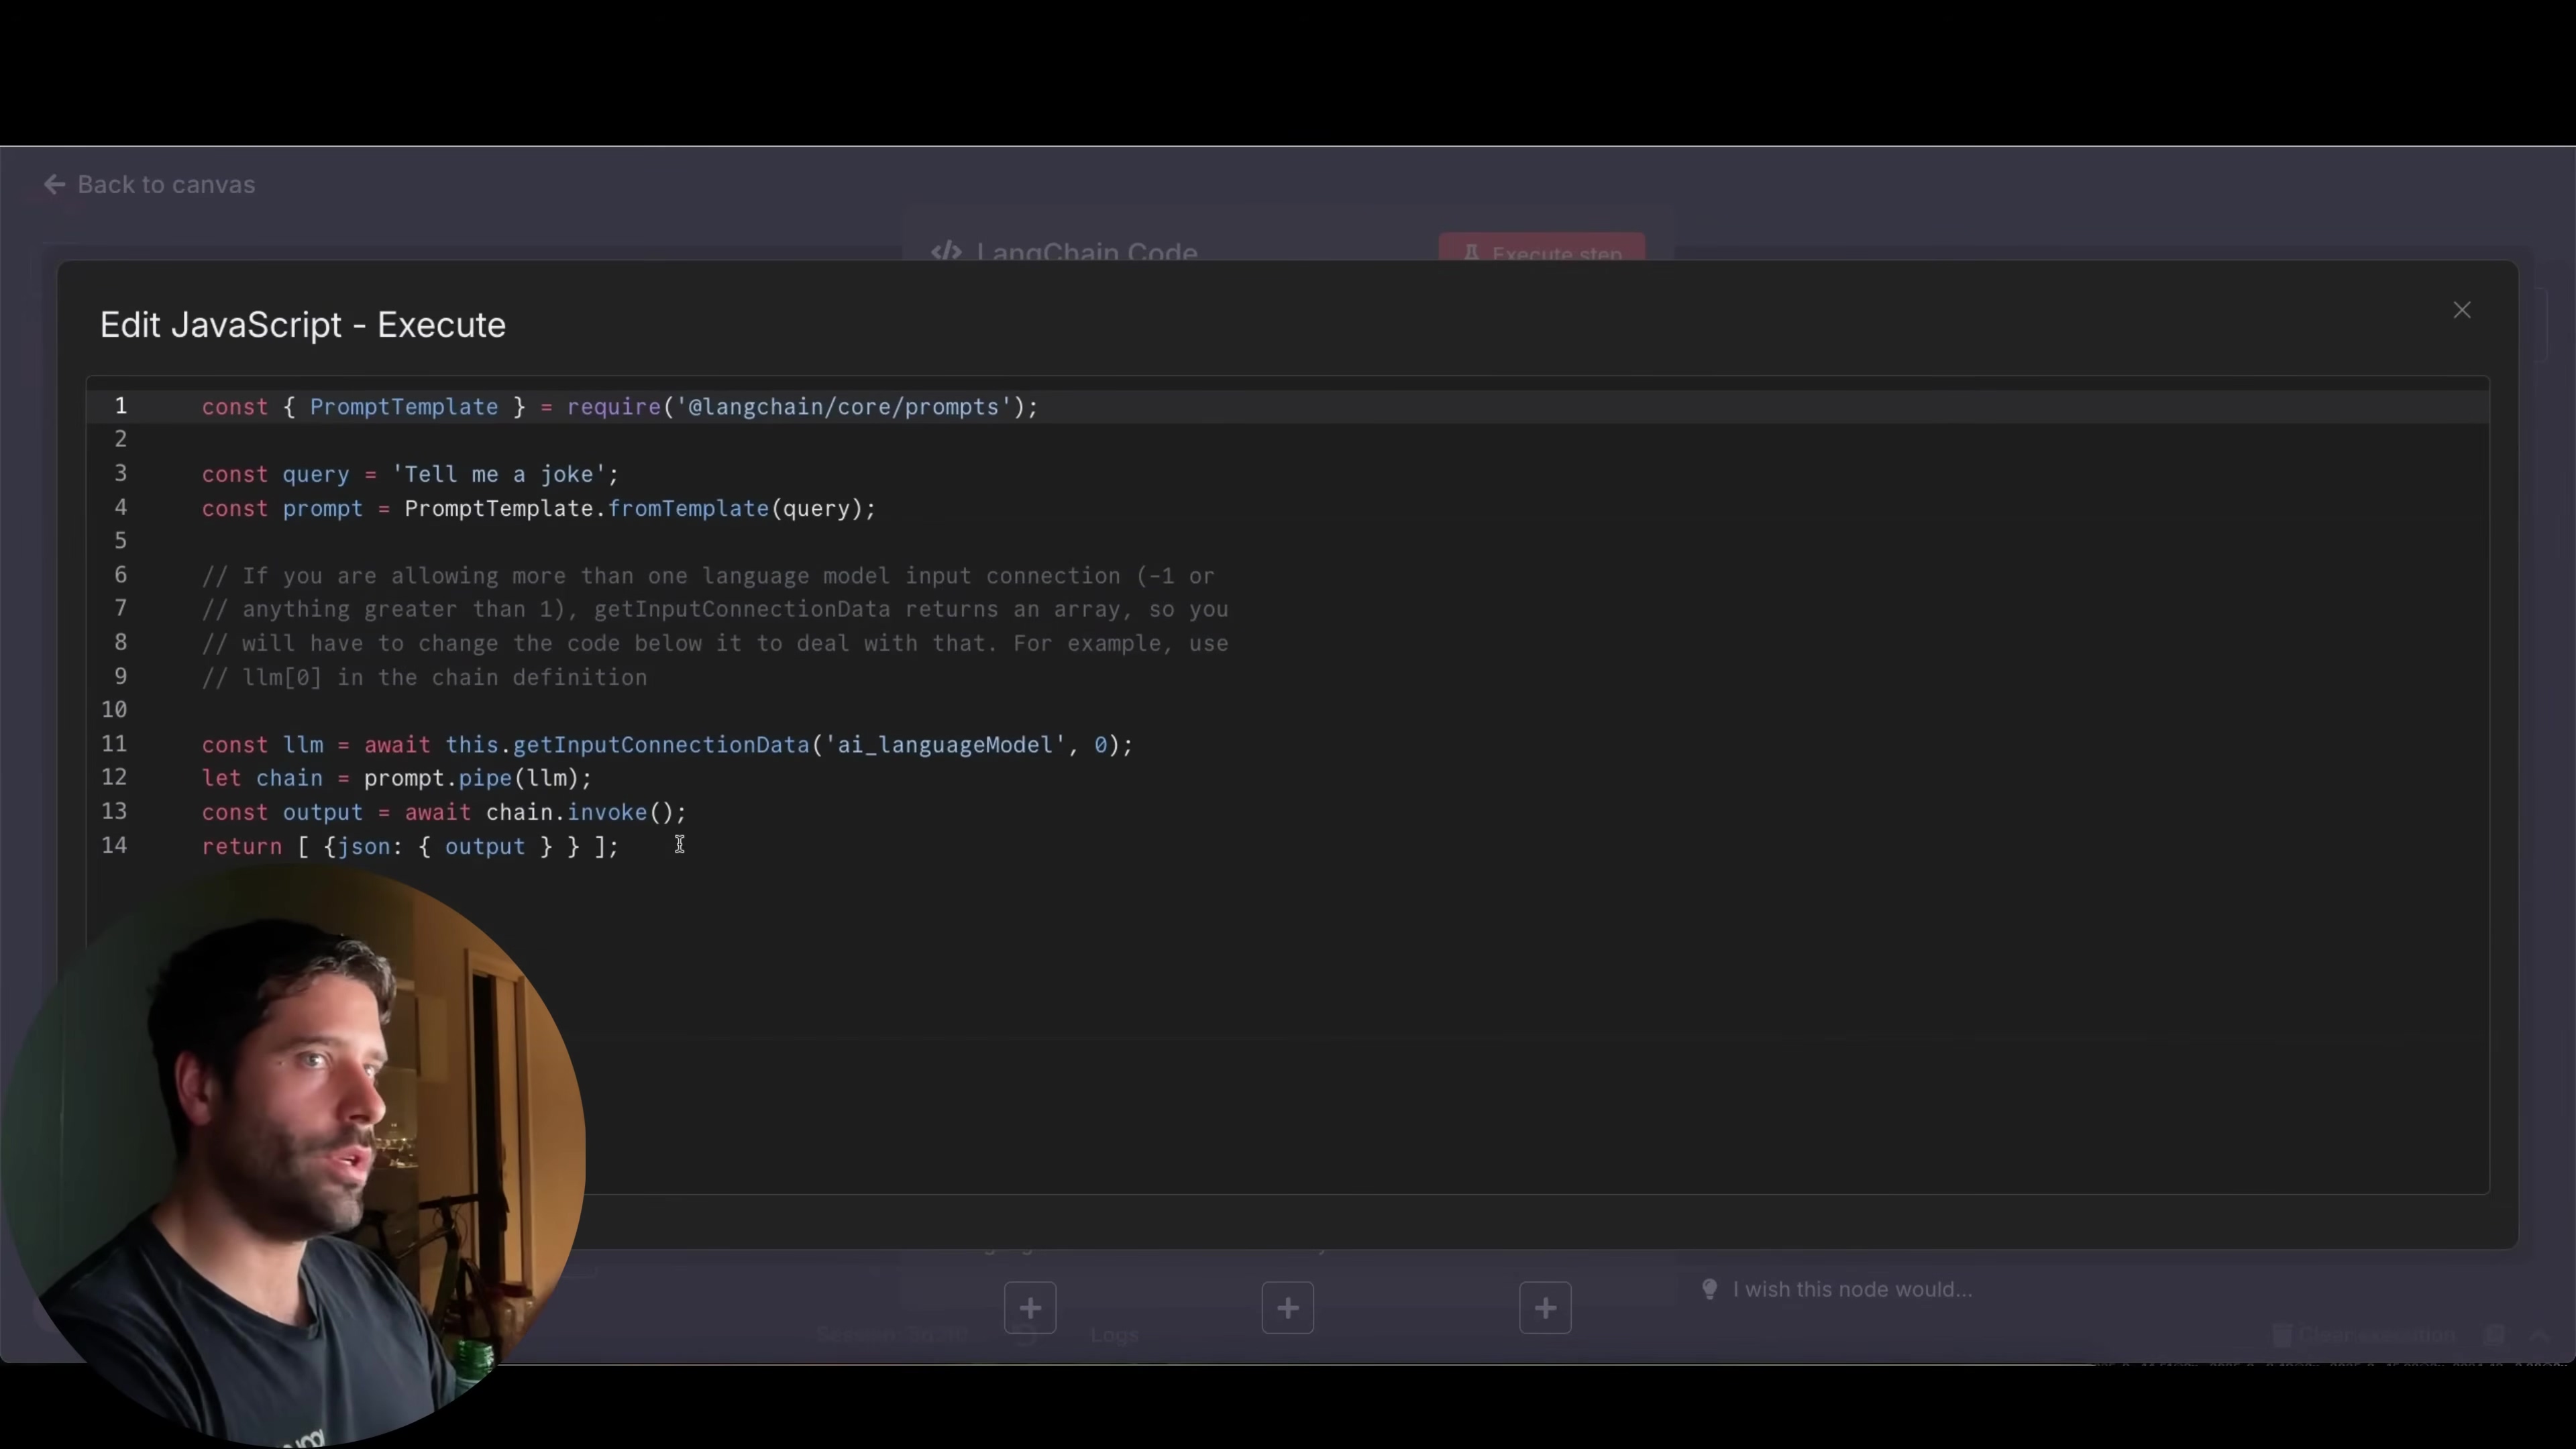Click the Logs tab behind the dialog
Viewport: 2576px width, 1449px height.
pyautogui.click(x=1114, y=1335)
